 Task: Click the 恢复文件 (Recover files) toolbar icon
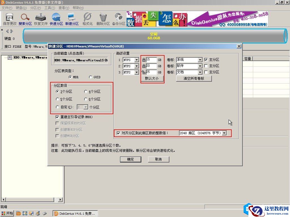click(41, 19)
